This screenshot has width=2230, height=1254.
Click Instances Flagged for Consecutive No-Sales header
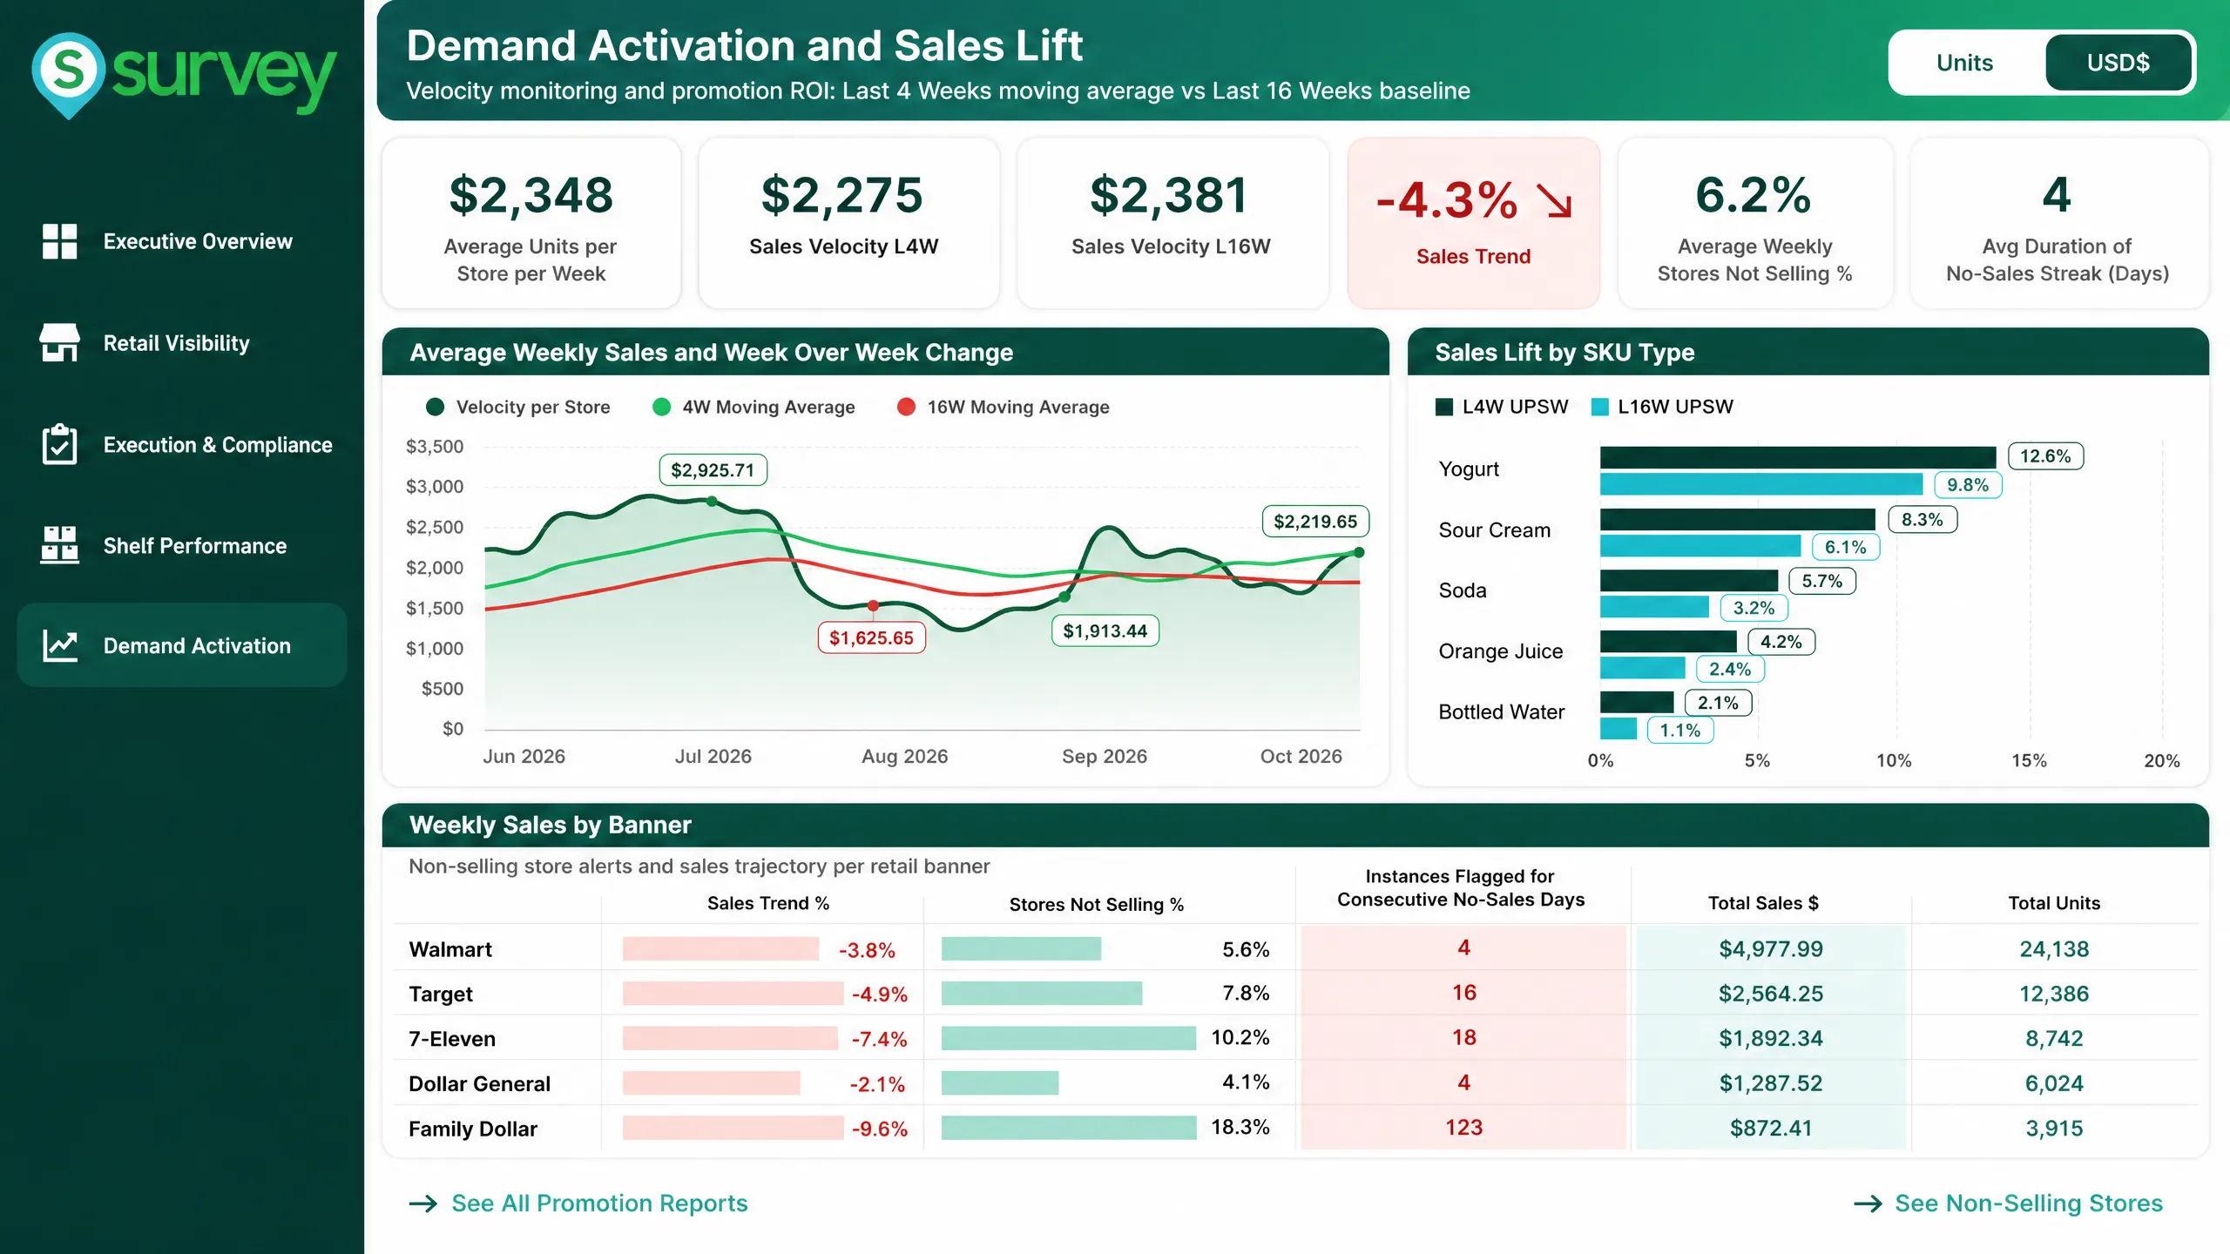[x=1461, y=888]
